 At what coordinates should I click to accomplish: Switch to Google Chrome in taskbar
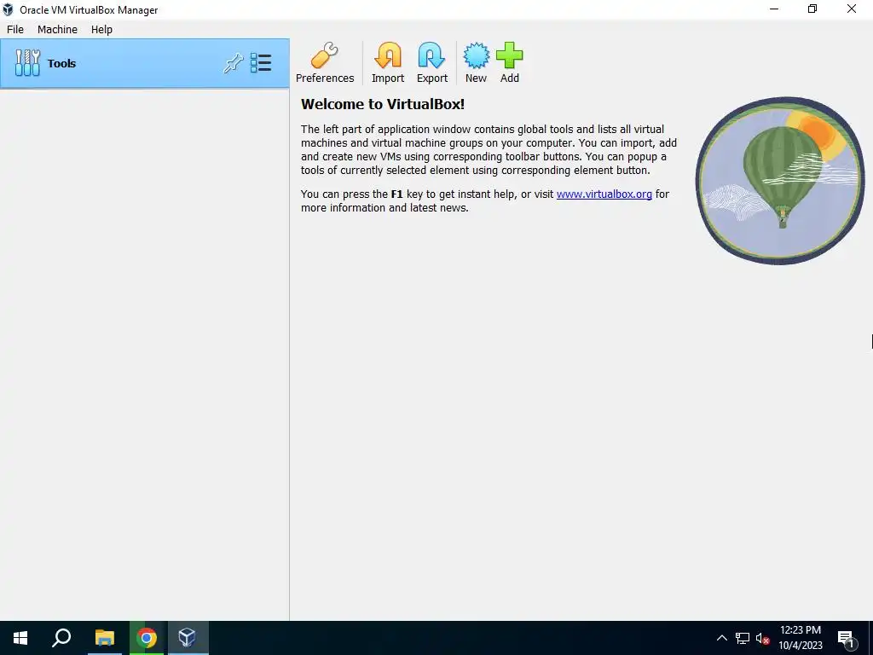pyautogui.click(x=147, y=638)
